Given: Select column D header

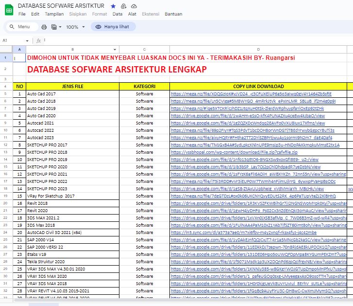Looking at the screenshot, I should [258, 50].
